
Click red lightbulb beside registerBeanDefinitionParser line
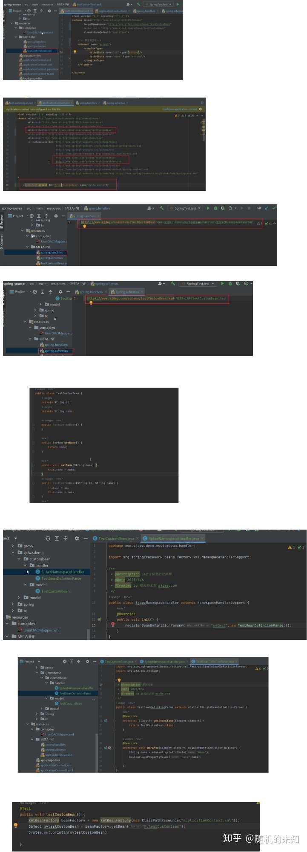tap(113, 624)
